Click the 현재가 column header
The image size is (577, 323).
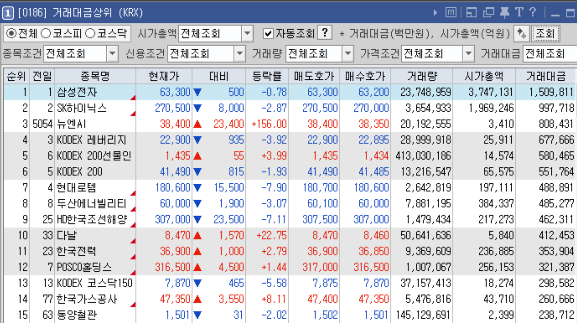(164, 76)
